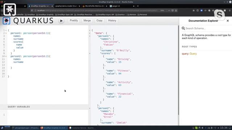Open the SmallRye GraphQL bookmarks folder

tap(45, 14)
